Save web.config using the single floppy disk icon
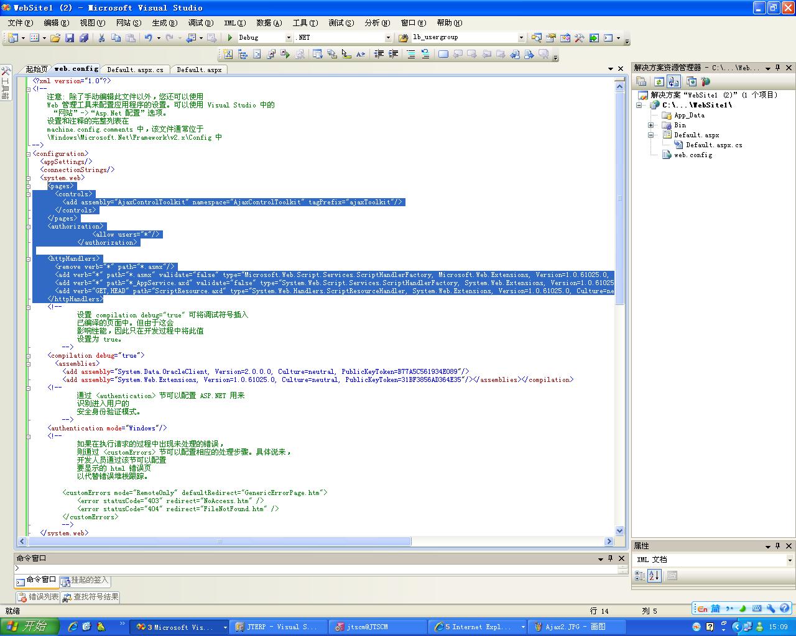The image size is (796, 636). coord(70,38)
